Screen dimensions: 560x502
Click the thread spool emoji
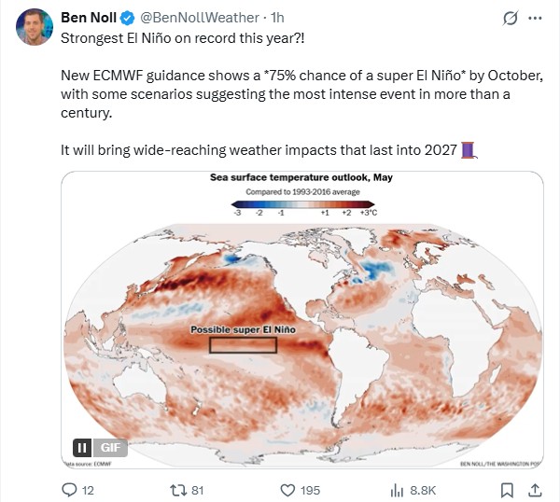(468, 150)
